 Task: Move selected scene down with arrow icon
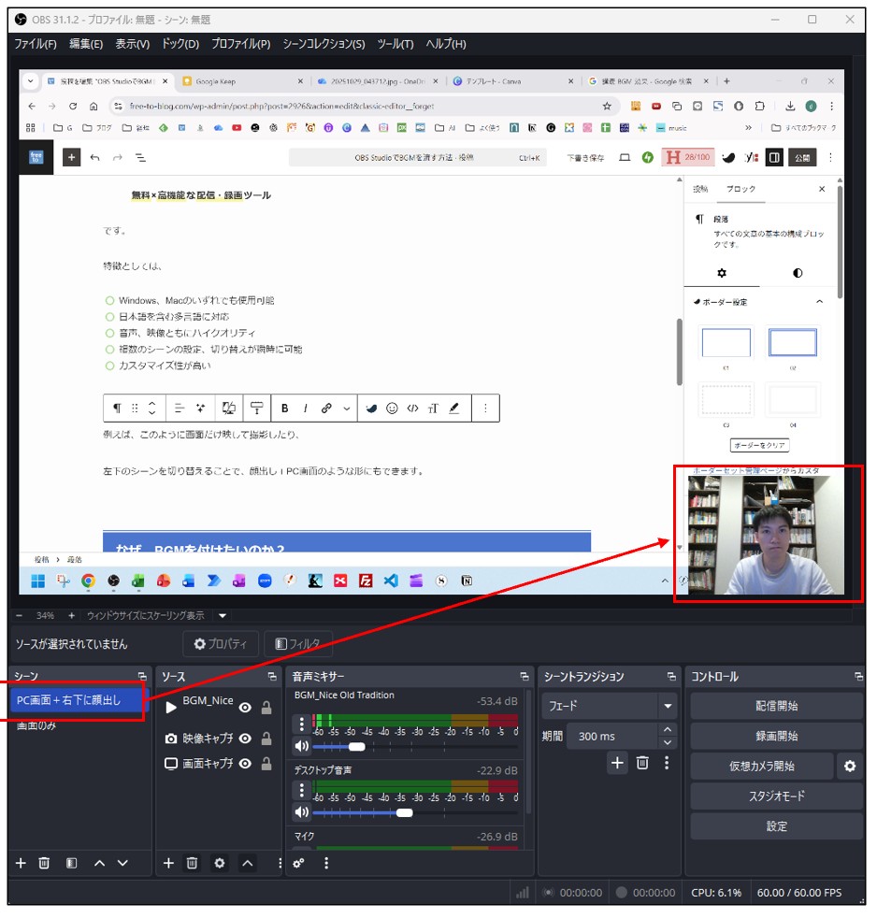(122, 863)
